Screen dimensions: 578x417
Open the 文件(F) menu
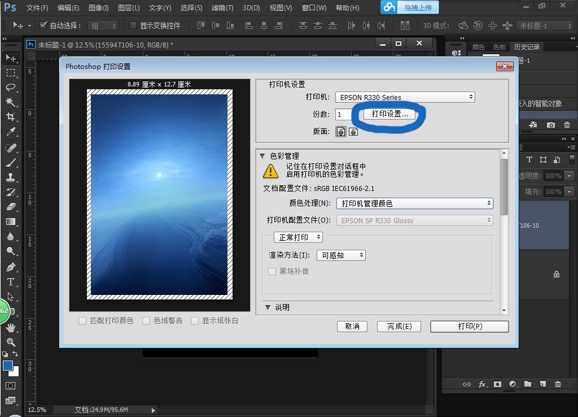(x=37, y=8)
